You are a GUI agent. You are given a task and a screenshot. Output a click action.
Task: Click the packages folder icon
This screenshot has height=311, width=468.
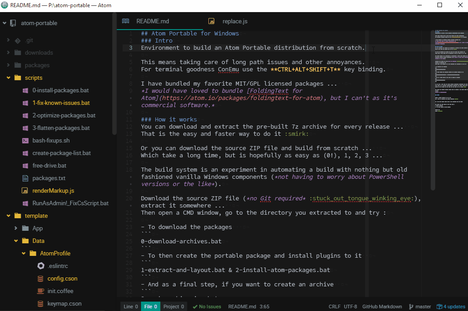pyautogui.click(x=18, y=65)
